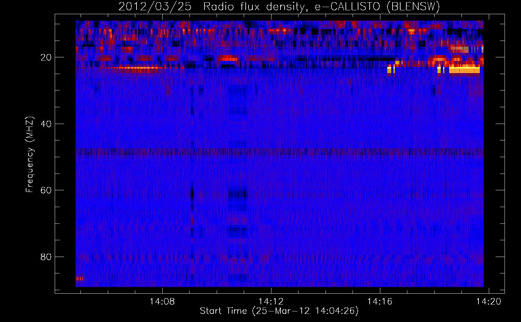Click the 14:08 time tick label
The height and width of the screenshot is (322, 521).
point(162,301)
